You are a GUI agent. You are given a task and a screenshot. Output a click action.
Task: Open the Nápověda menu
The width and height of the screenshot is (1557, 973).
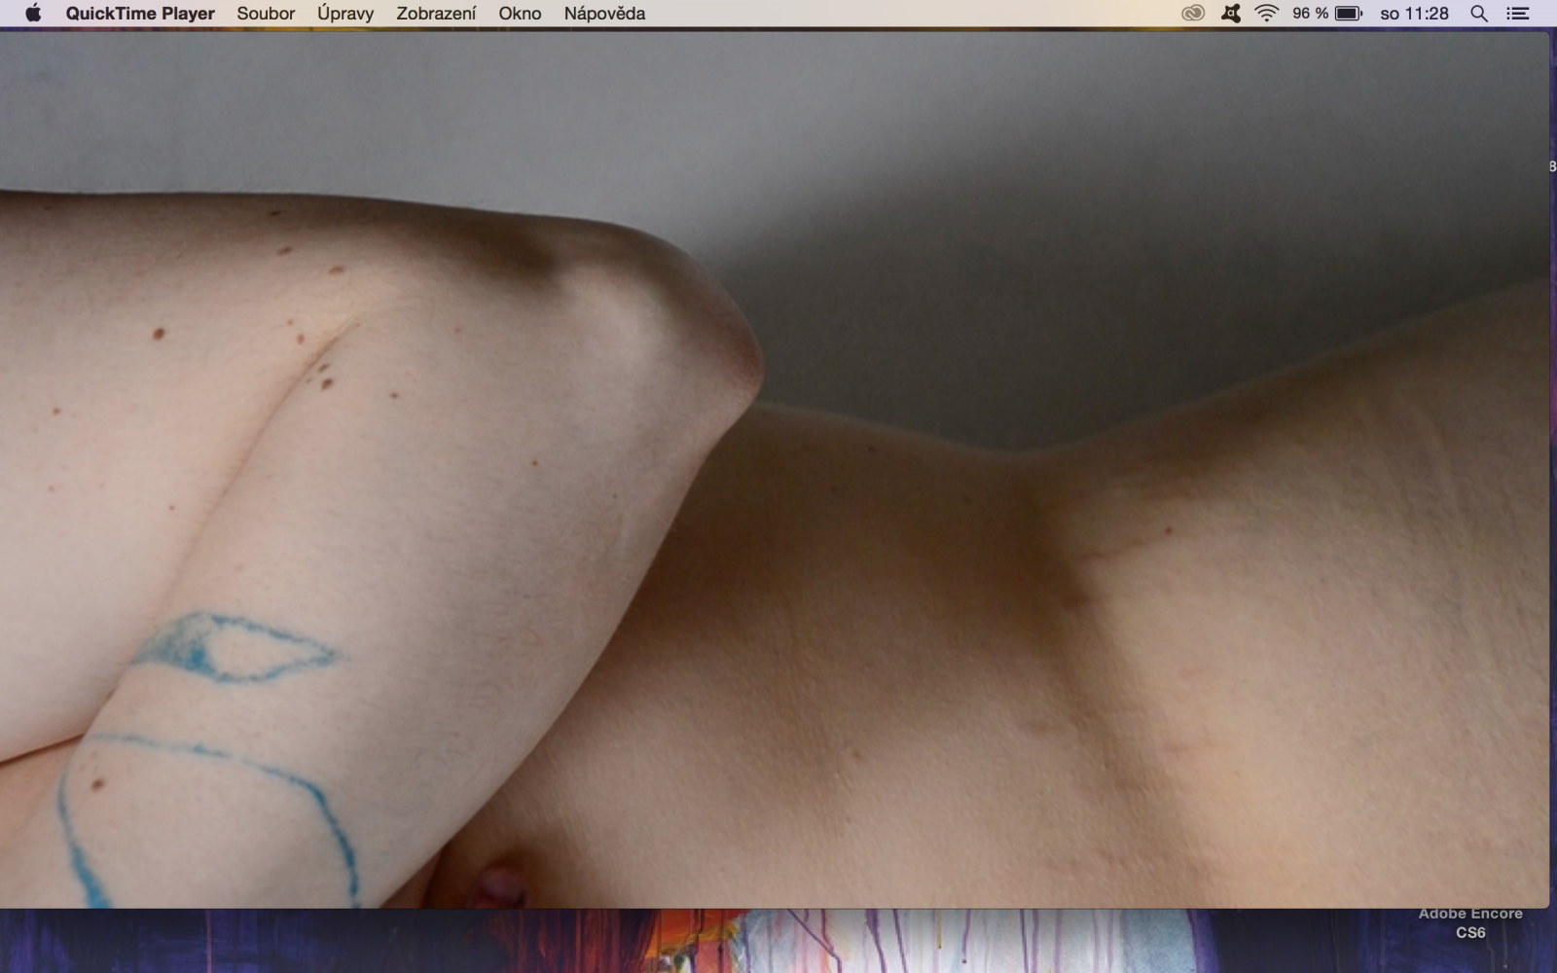[604, 14]
